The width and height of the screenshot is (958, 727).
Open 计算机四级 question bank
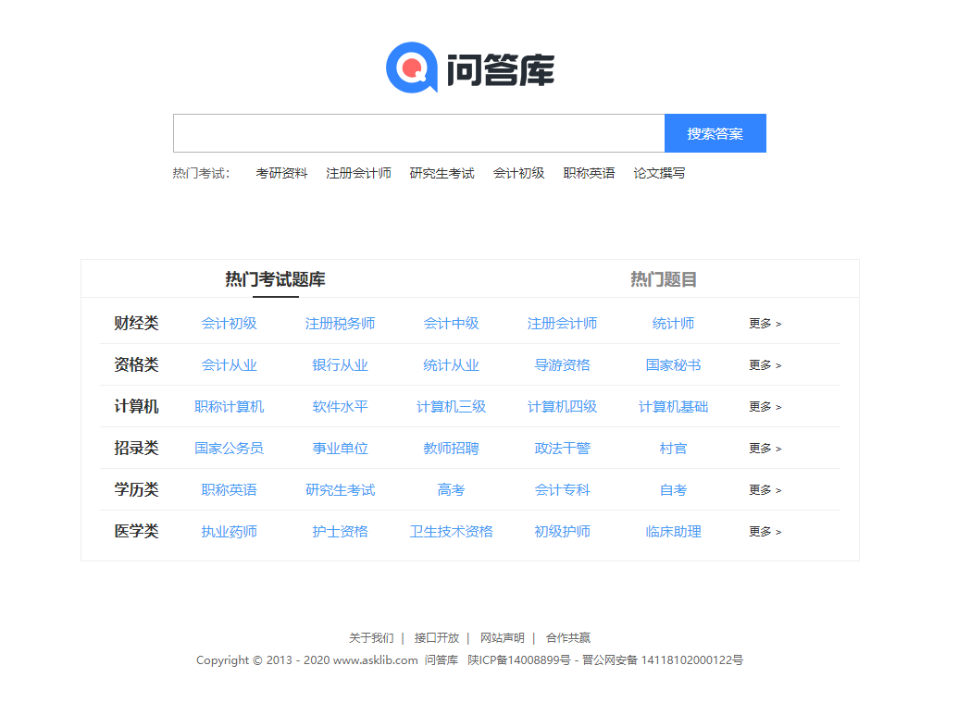click(563, 407)
